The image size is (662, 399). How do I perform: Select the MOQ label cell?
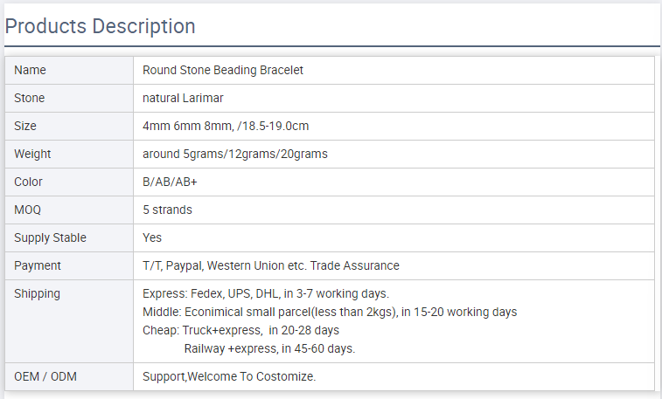pos(28,210)
